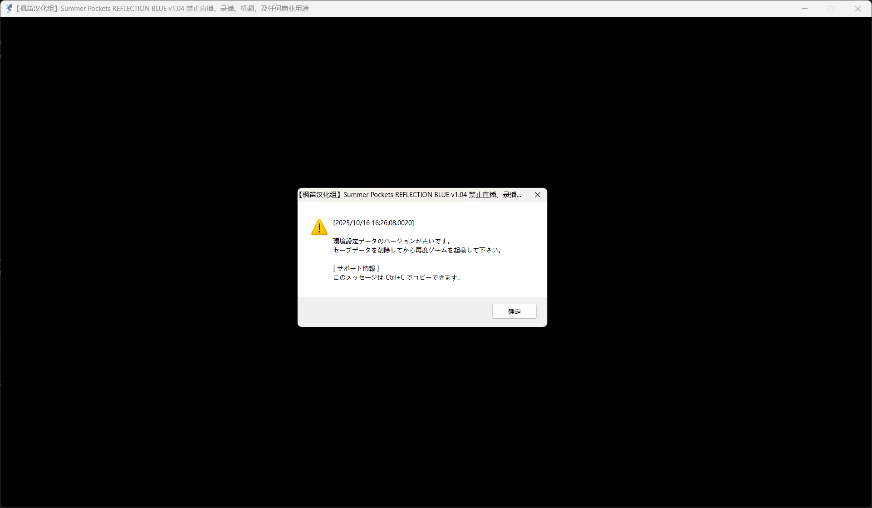The width and height of the screenshot is (872, 508).
Task: Select the timestamp text [2025/10/16 16:26:08.0020]
Action: click(373, 223)
